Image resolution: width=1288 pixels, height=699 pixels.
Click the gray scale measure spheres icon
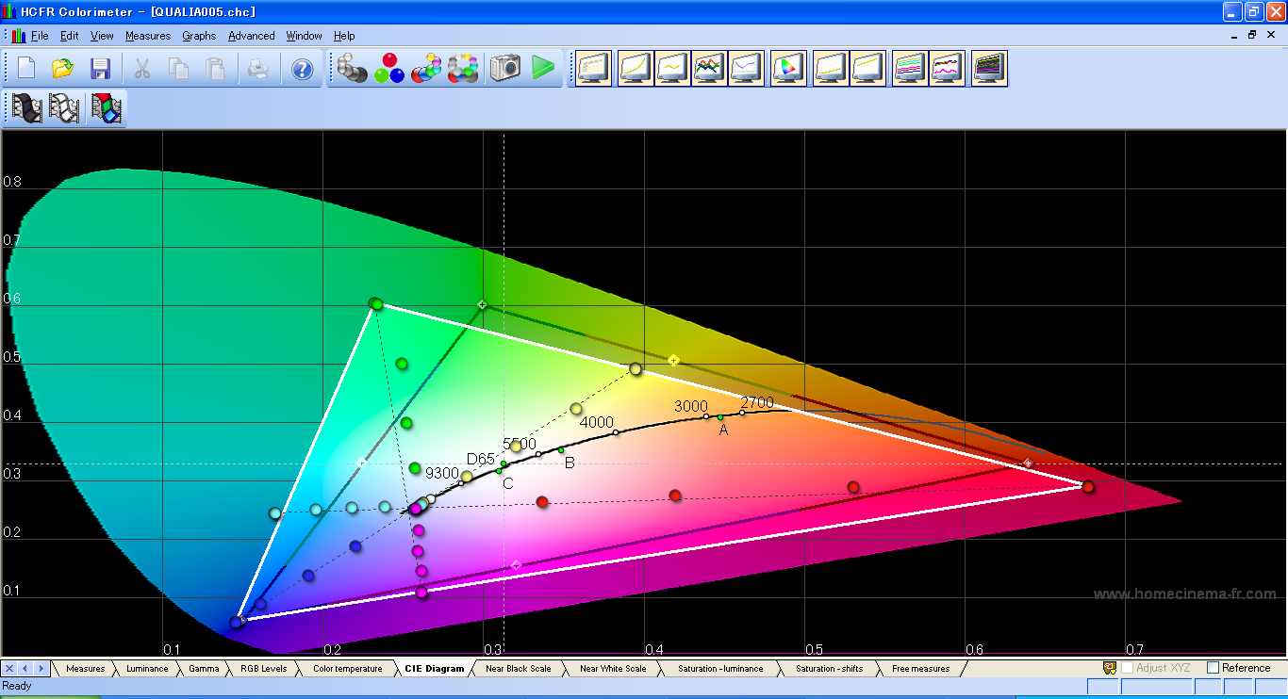click(x=352, y=68)
